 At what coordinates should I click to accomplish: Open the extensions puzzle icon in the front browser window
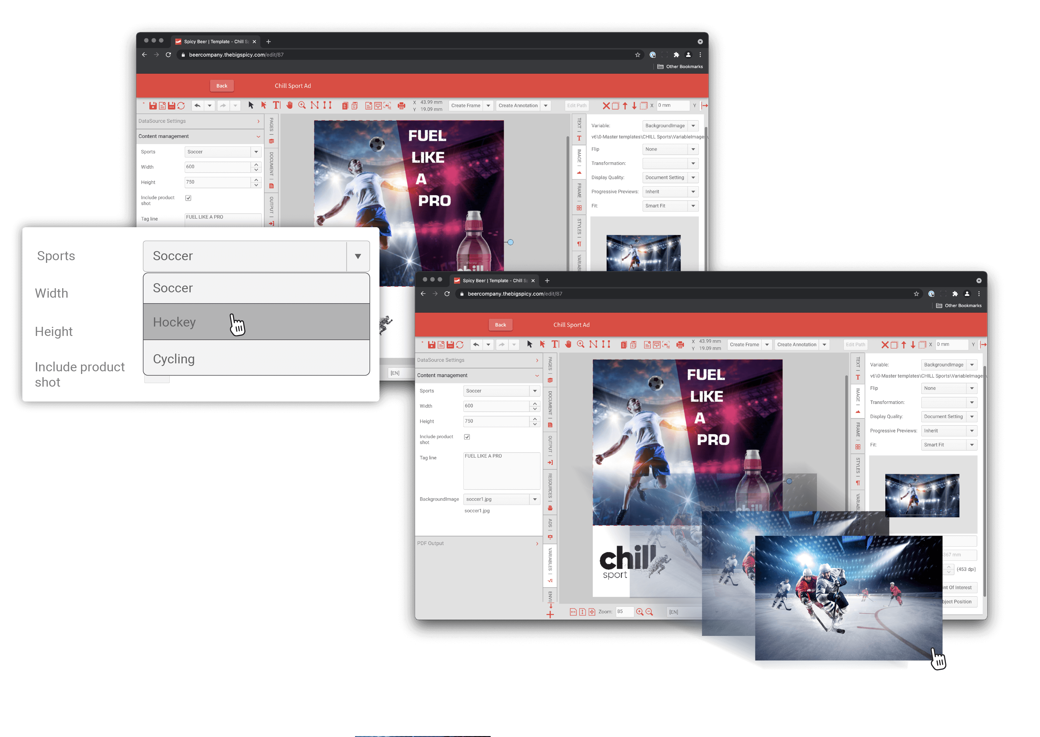(x=955, y=294)
